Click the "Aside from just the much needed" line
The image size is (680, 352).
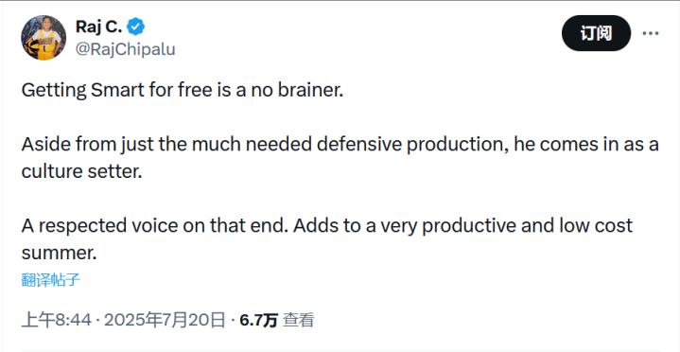(x=340, y=144)
